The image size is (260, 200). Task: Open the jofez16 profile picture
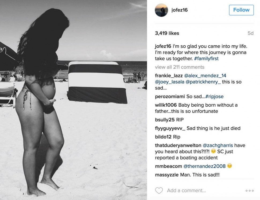point(161,10)
